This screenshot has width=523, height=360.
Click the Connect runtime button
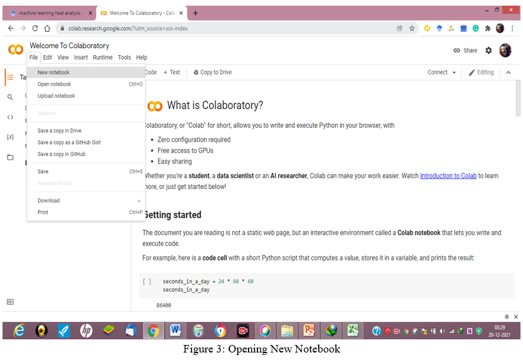tap(438, 73)
